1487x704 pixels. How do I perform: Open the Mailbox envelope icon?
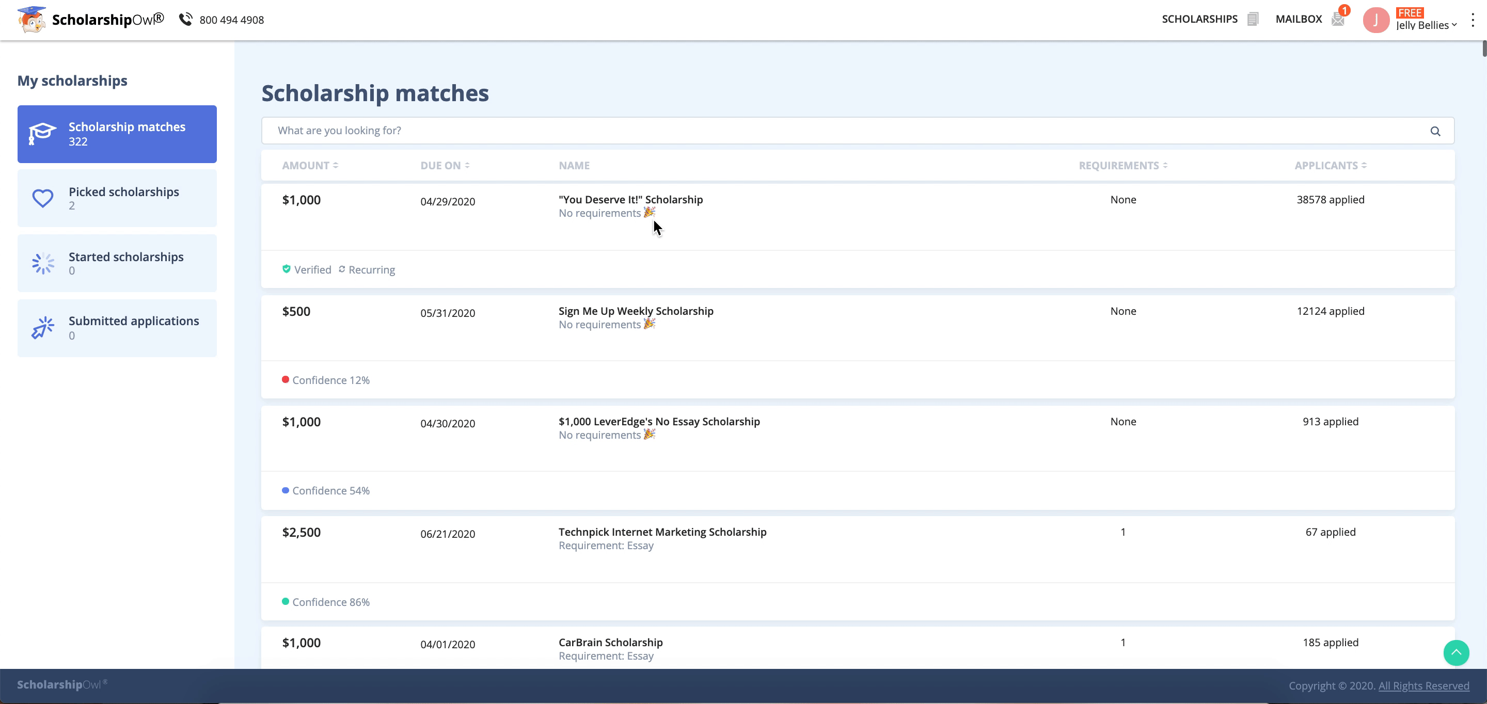click(1337, 20)
